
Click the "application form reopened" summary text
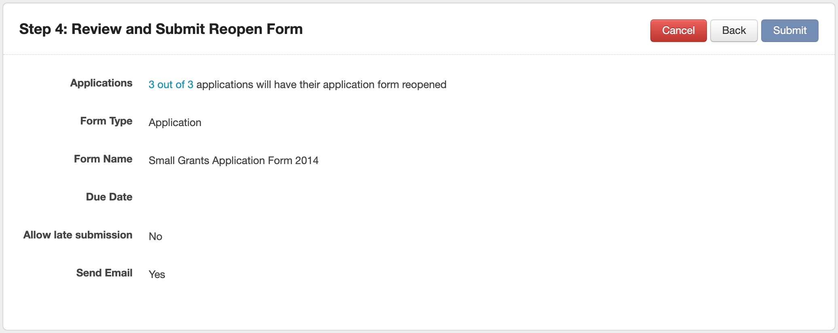384,84
